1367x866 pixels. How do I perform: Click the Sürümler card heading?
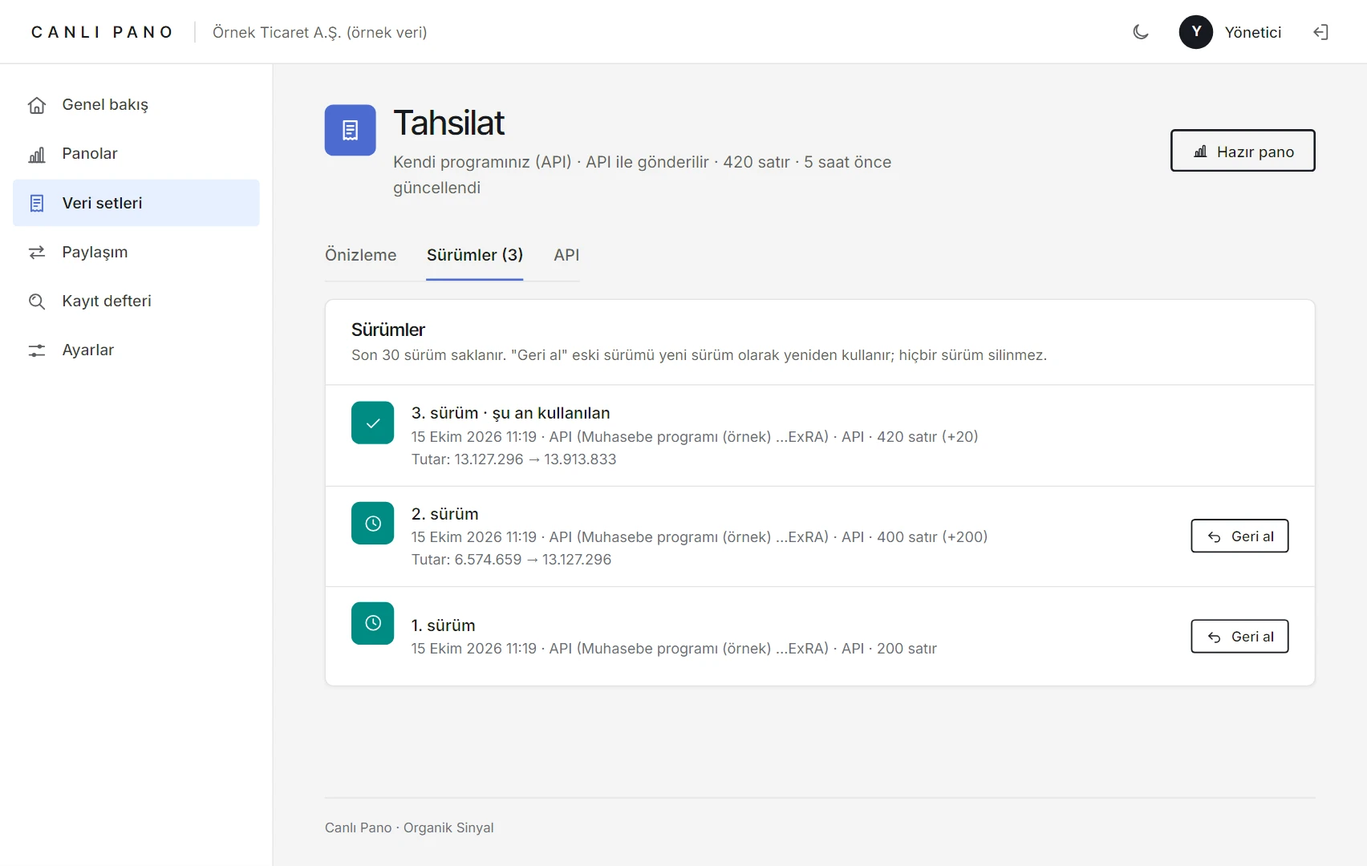pos(388,330)
